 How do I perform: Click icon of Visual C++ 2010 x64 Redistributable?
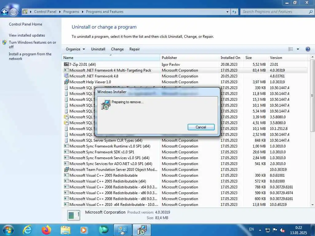tap(66, 204)
